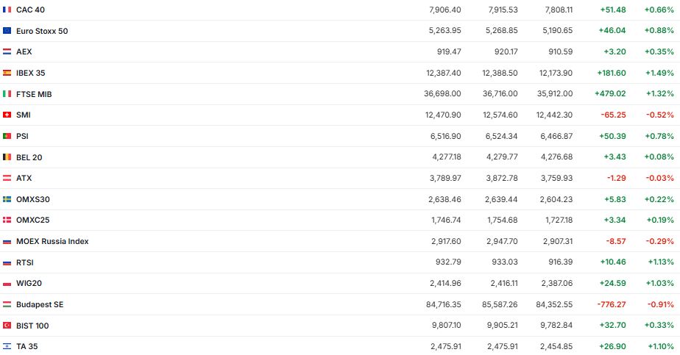Click the Turkey flag icon beside BIST 100
Screen dimensions: 680x355
7,326
